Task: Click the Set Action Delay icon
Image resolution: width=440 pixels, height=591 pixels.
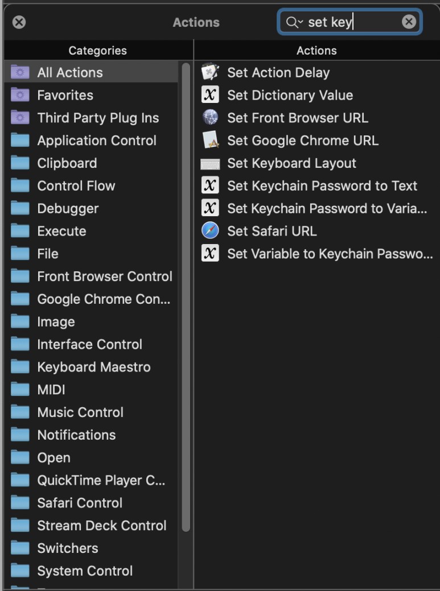Action: 210,72
